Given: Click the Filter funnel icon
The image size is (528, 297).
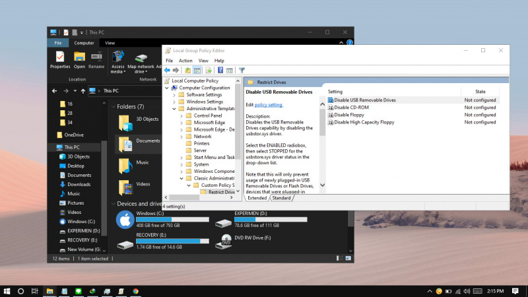Looking at the screenshot, I should 242,70.
